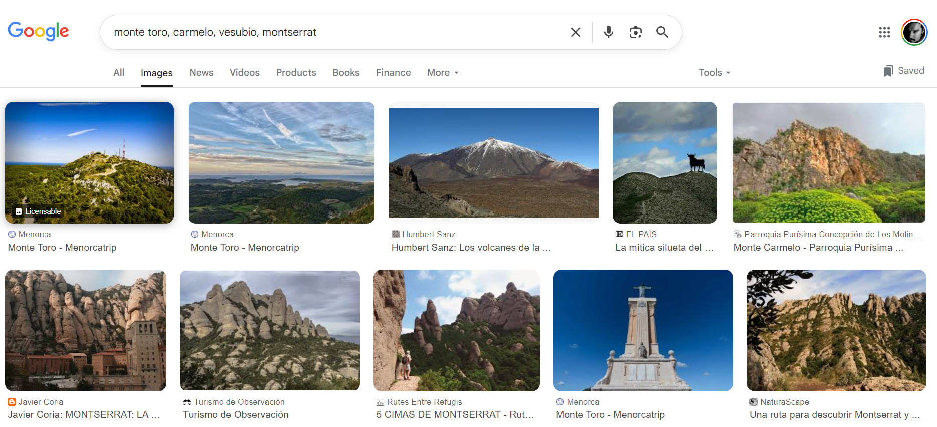Switch to the All tab
Screen dimensions: 937x427
tap(119, 72)
